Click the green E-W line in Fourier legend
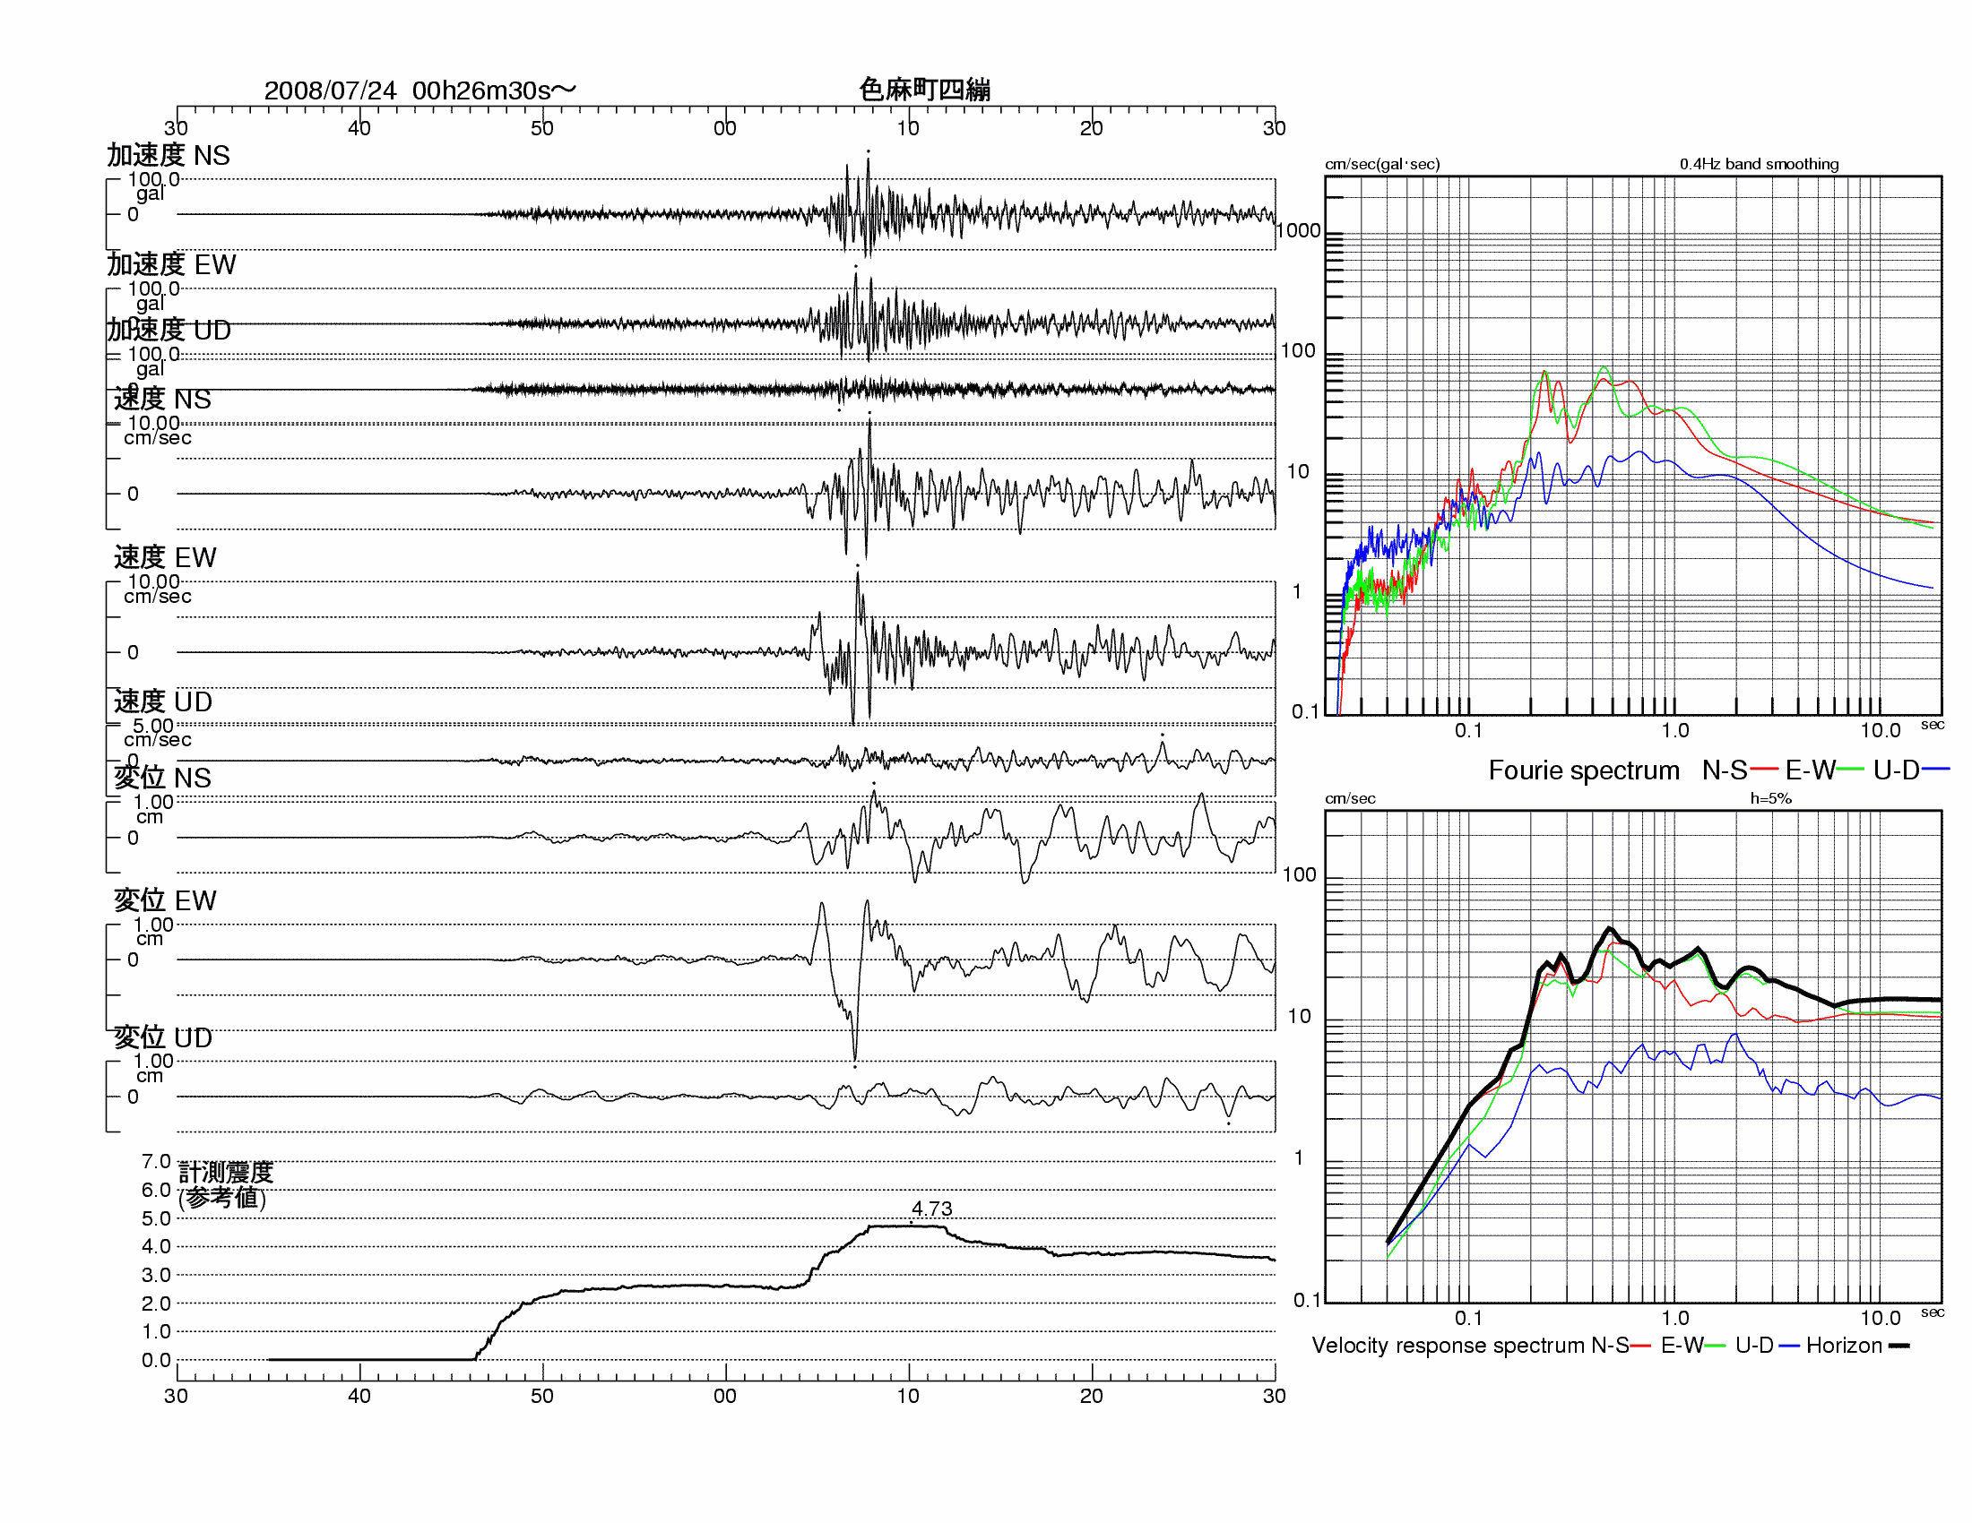 1850,770
